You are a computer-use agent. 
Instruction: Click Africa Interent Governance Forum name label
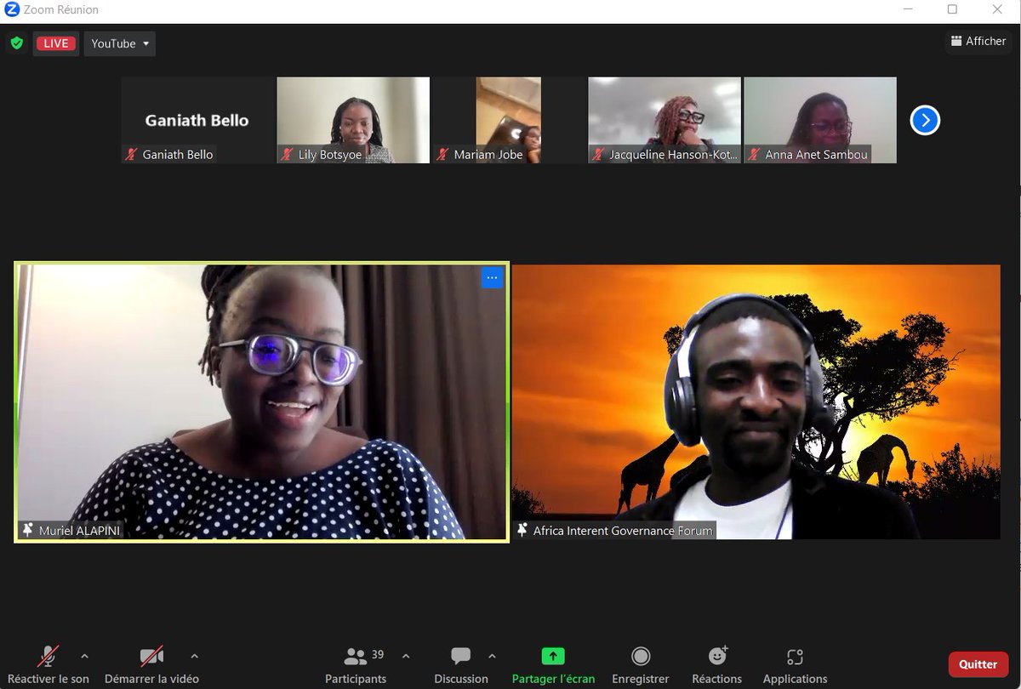(x=623, y=530)
